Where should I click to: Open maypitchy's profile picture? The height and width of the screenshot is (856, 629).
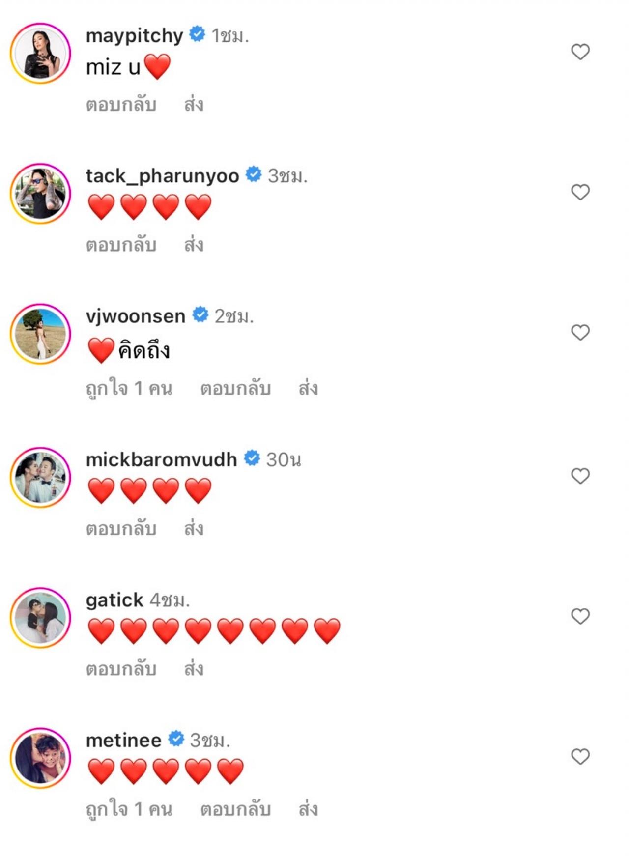pyautogui.click(x=41, y=53)
